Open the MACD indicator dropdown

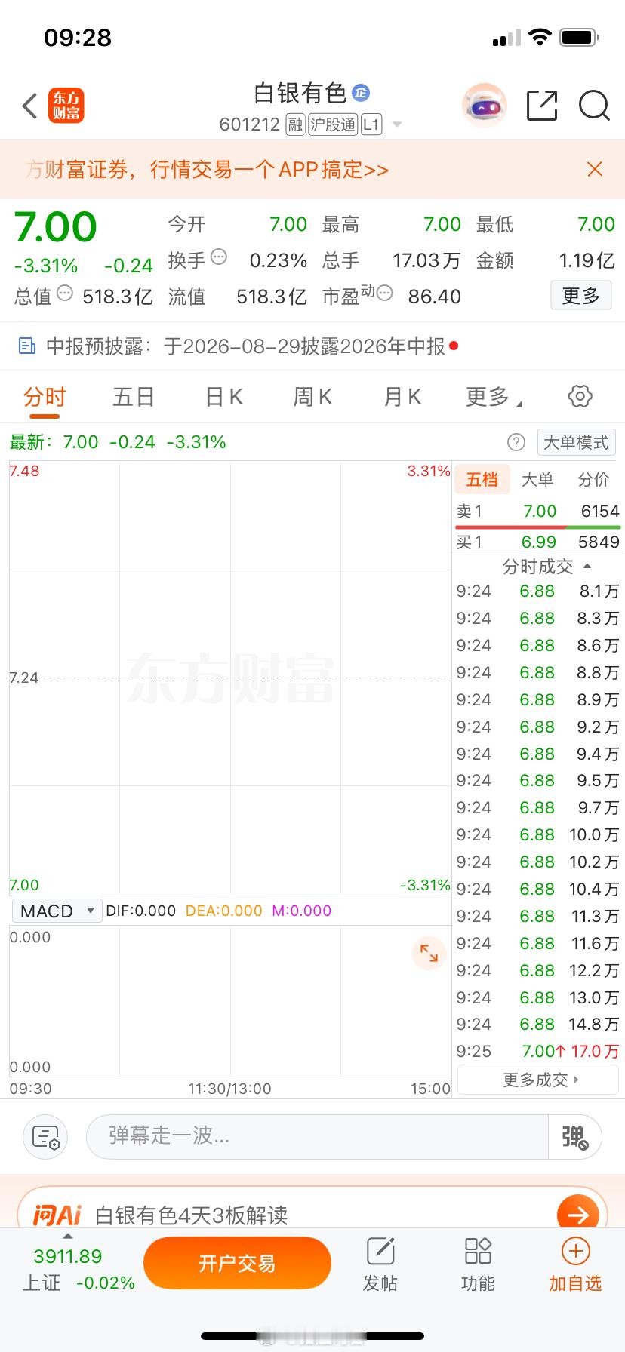(57, 911)
